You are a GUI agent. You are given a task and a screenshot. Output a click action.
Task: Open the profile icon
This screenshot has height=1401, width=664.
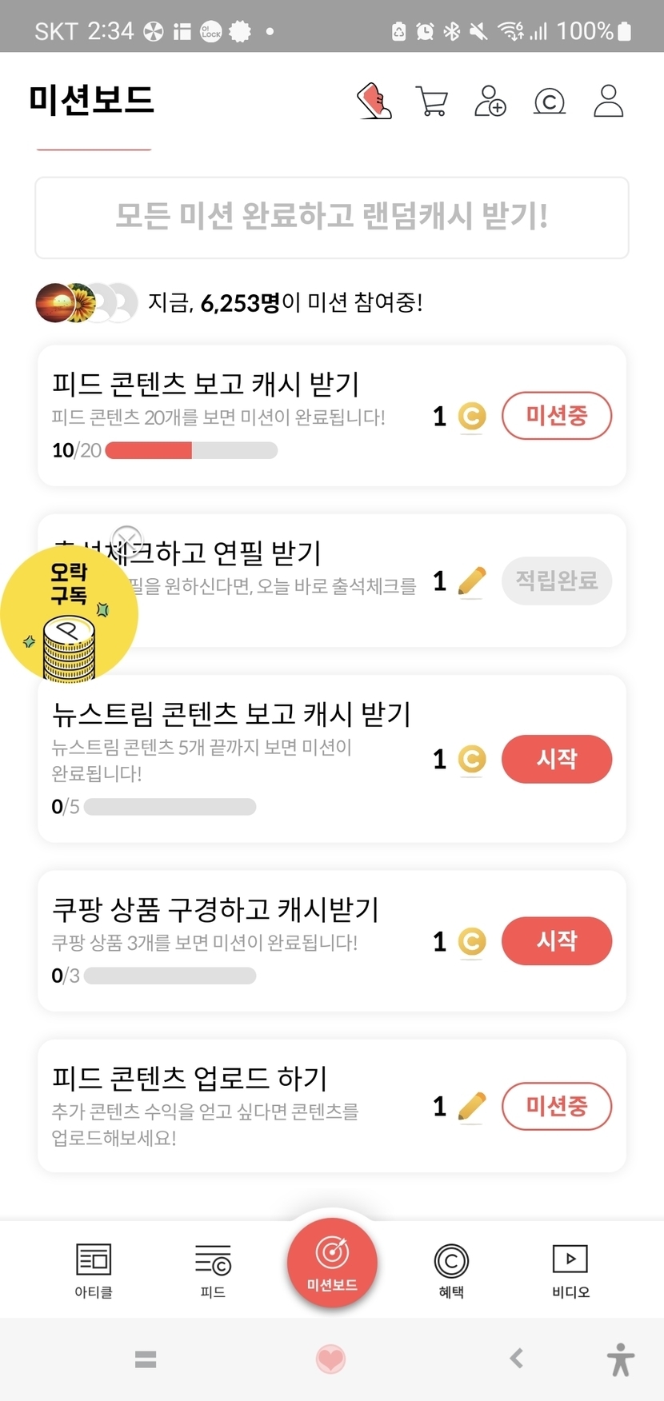click(608, 102)
